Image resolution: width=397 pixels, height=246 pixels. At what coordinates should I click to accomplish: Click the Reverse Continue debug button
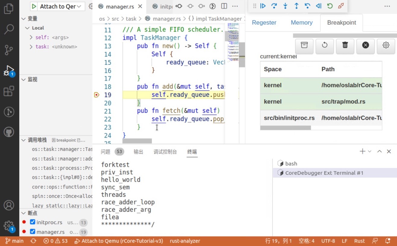(x=319, y=6)
